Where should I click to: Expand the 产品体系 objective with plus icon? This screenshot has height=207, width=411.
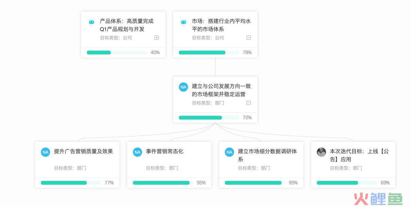click(x=157, y=38)
